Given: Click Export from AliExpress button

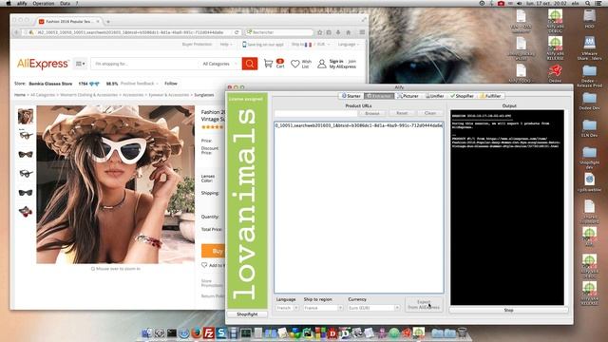Looking at the screenshot, I should coord(424,304).
